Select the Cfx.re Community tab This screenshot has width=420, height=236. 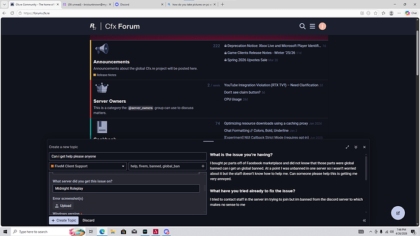(35, 4)
